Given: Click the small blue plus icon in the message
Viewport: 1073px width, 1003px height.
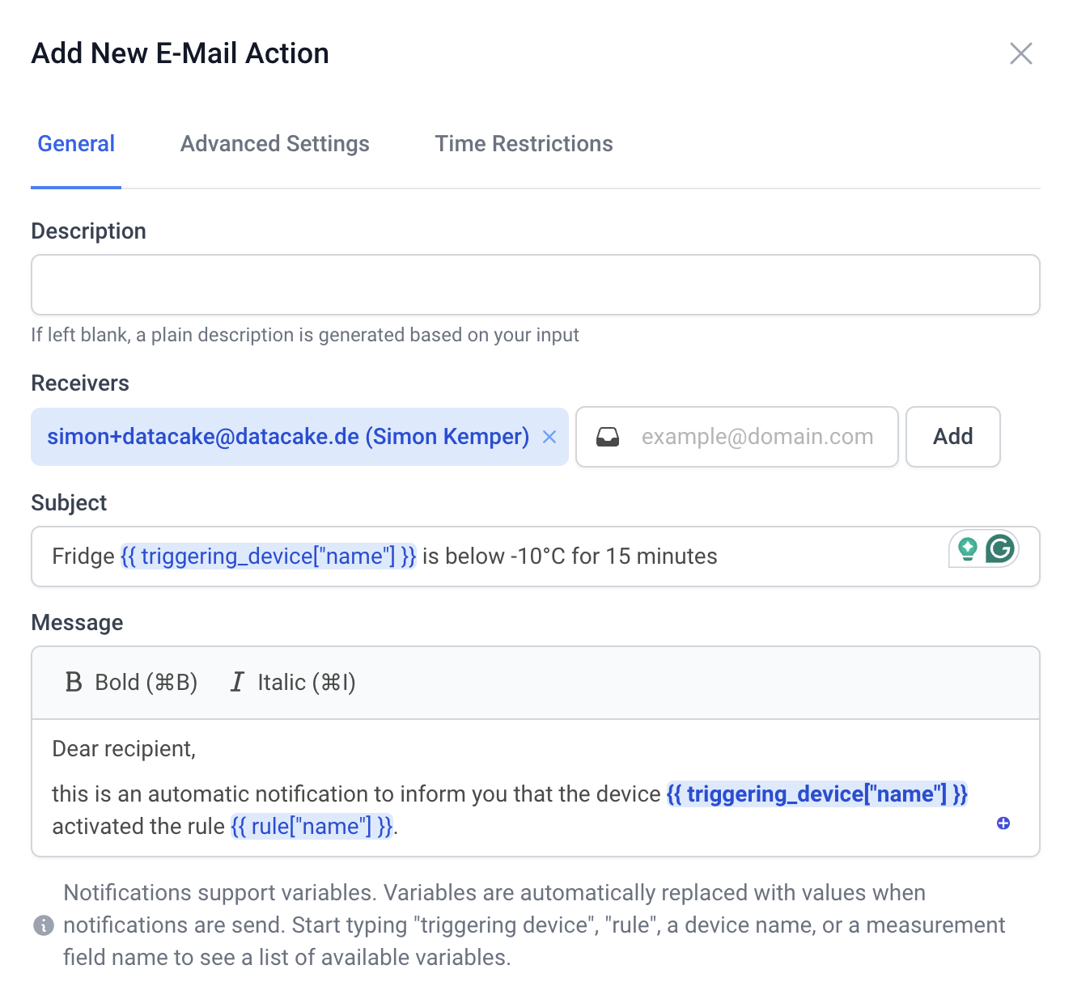Looking at the screenshot, I should 1003,823.
